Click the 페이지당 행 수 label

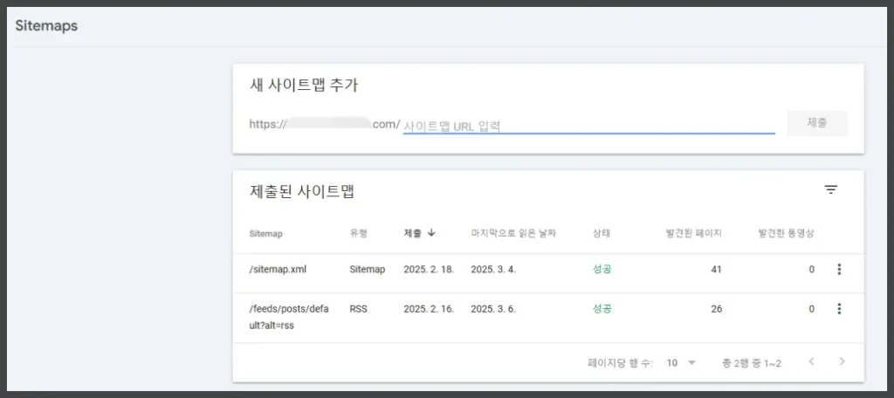(621, 363)
